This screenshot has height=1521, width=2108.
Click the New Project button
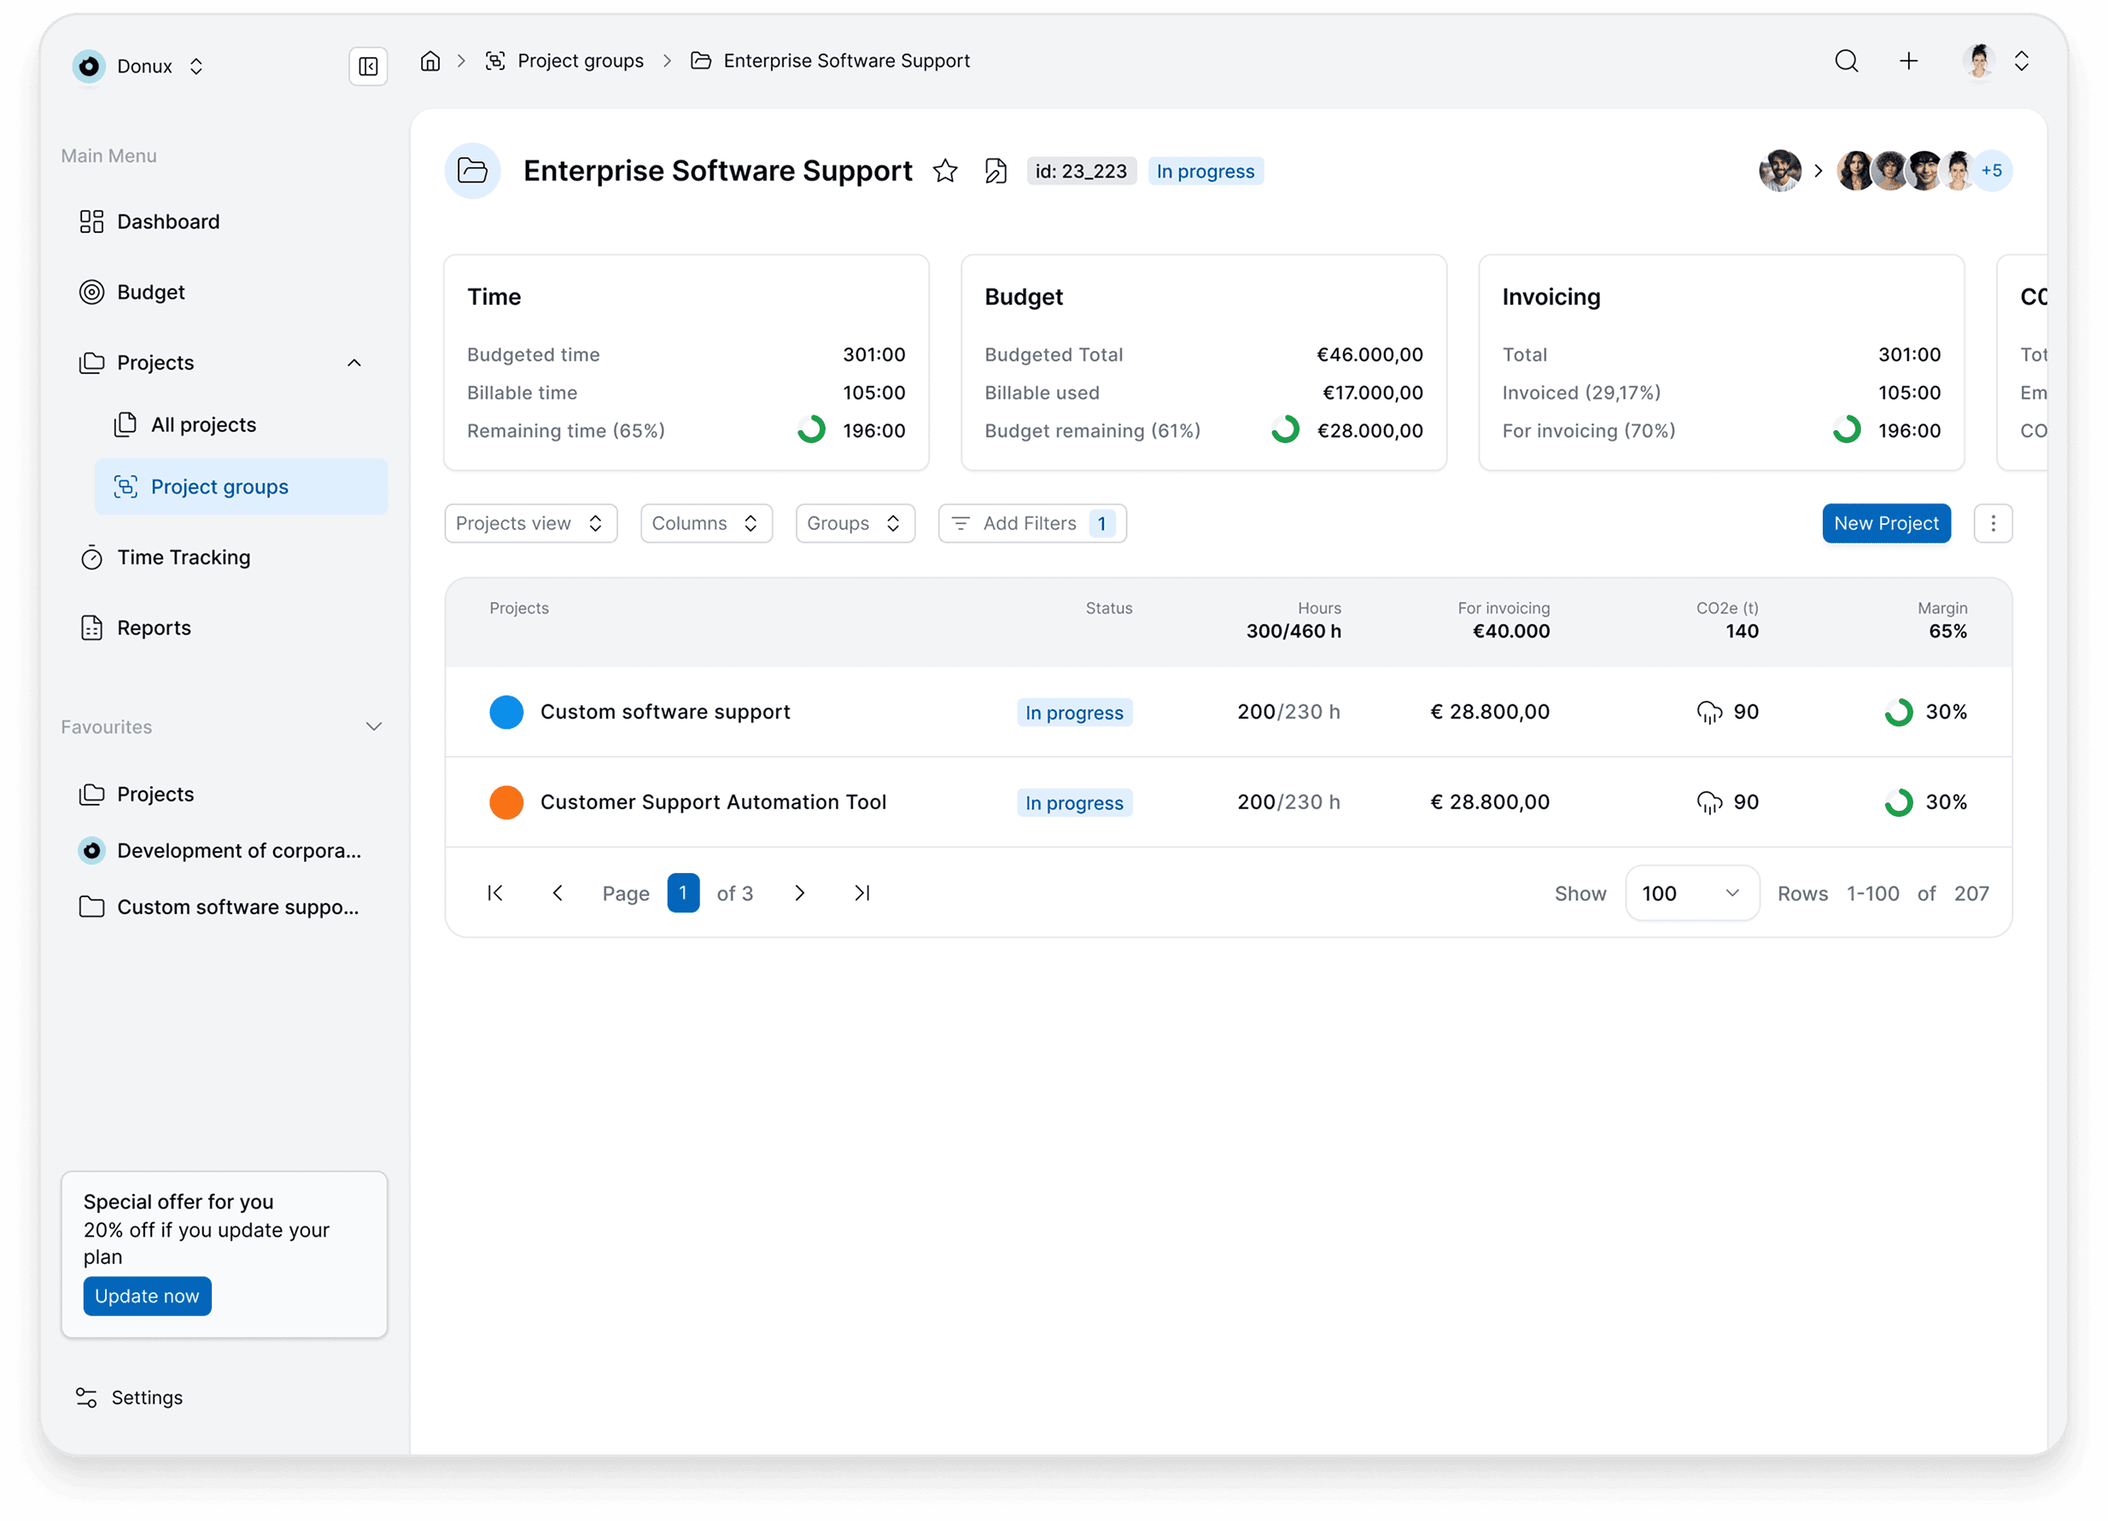click(x=1885, y=523)
